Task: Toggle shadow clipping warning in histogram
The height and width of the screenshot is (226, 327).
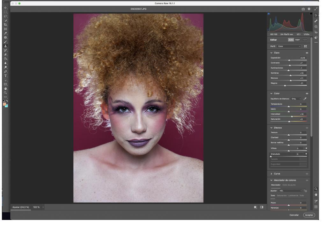Action: tap(269, 14)
